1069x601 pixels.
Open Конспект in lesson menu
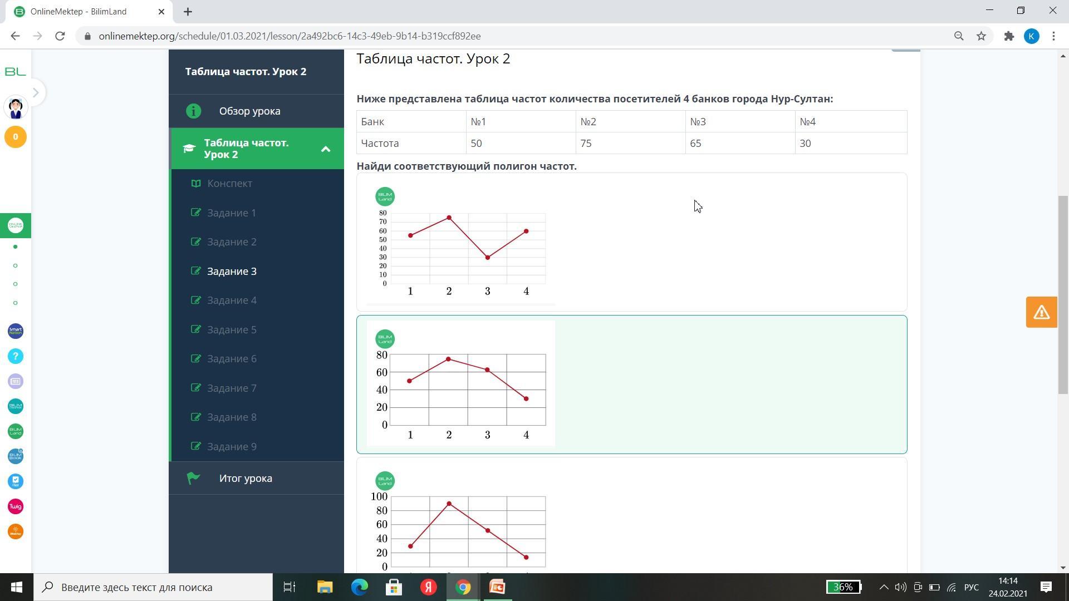pos(229,184)
